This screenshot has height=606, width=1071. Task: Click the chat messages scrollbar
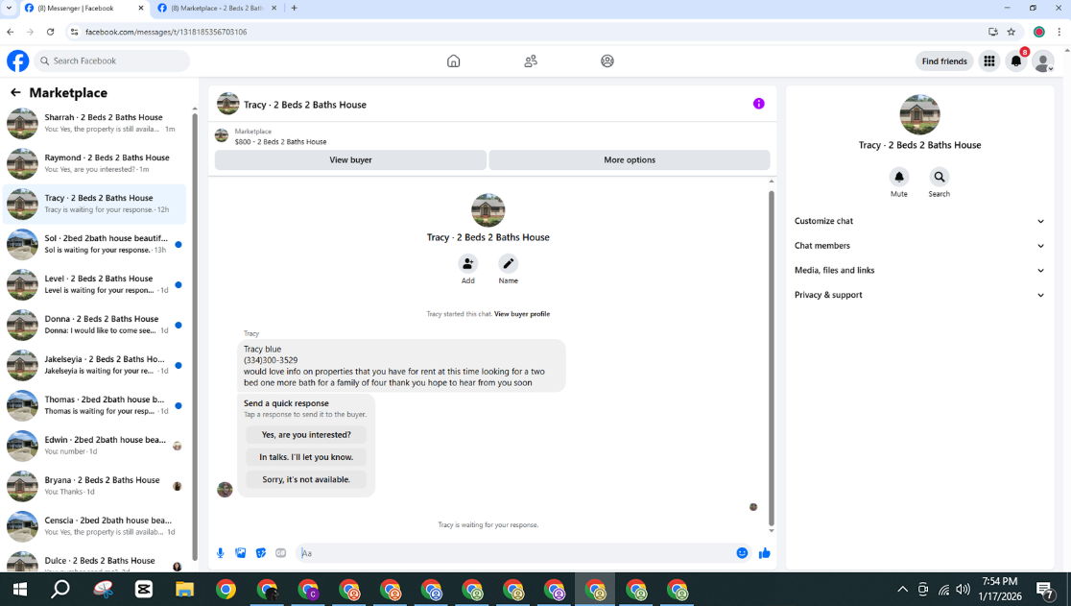[772, 358]
